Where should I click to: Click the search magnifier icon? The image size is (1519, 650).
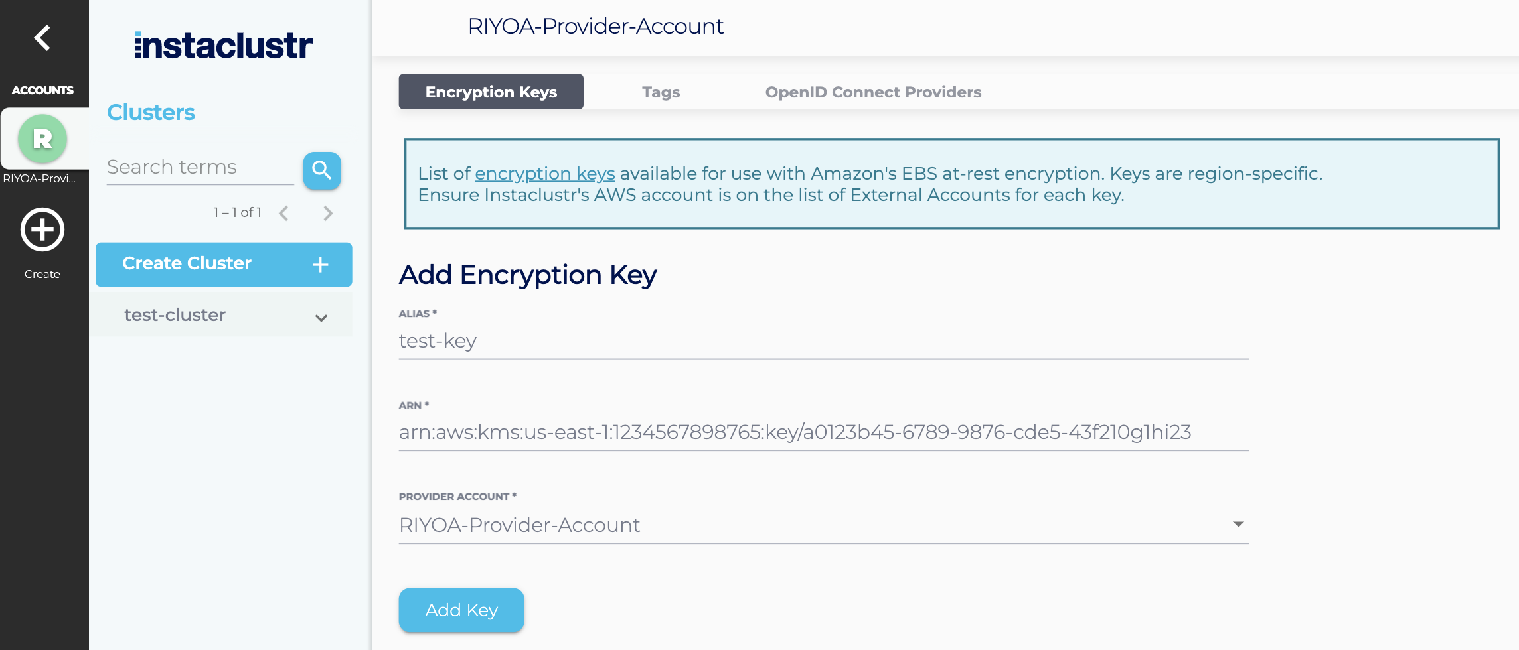point(321,170)
